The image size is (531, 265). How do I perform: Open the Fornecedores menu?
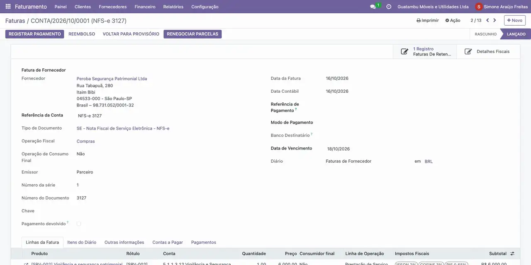pyautogui.click(x=113, y=7)
